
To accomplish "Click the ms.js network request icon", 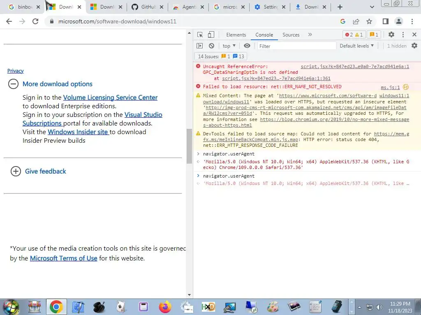I will click(x=406, y=87).
